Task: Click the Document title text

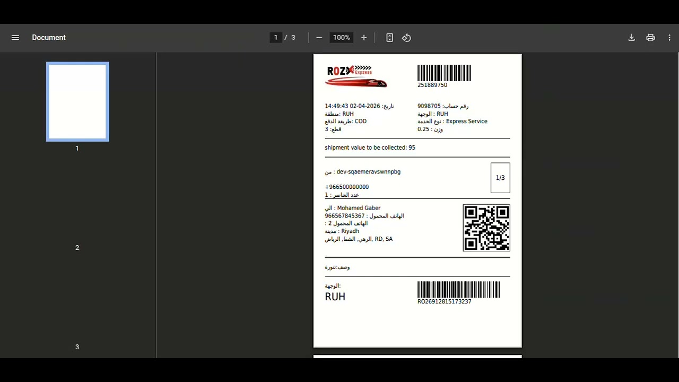Action: pyautogui.click(x=49, y=38)
